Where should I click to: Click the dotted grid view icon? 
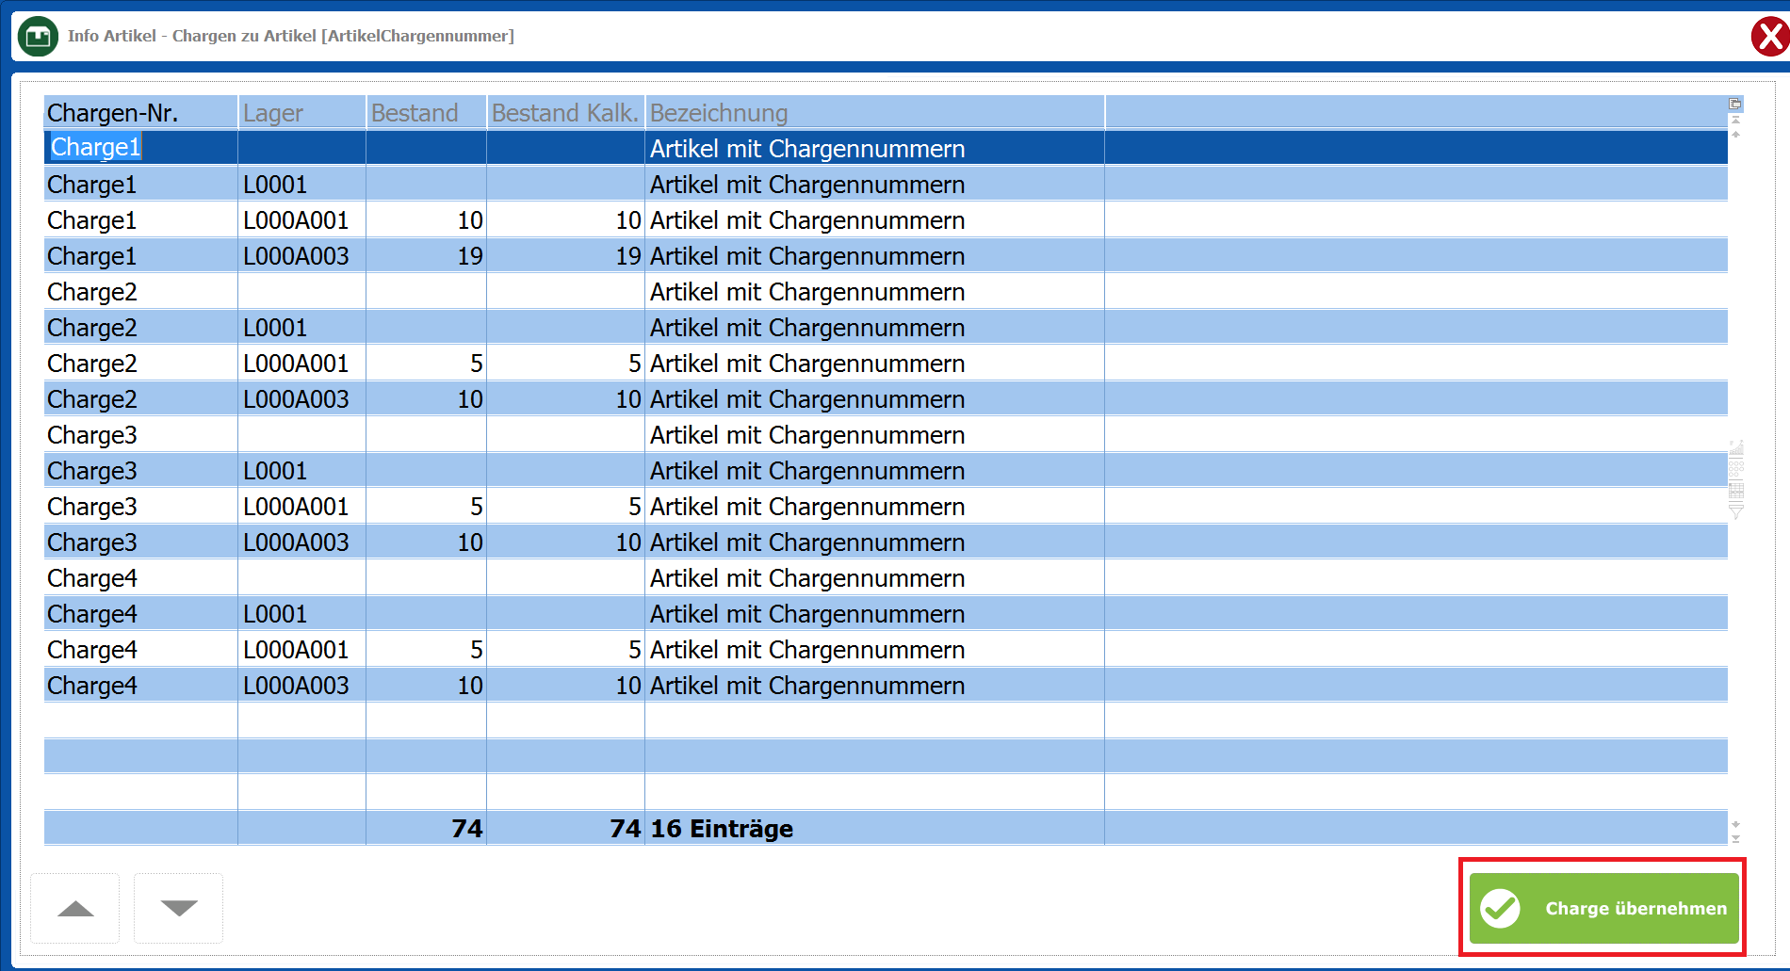(x=1736, y=468)
